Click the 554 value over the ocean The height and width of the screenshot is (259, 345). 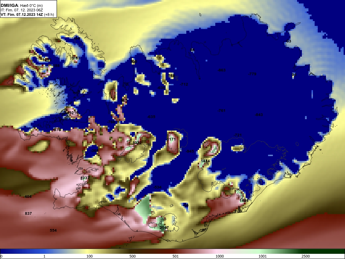(53, 230)
